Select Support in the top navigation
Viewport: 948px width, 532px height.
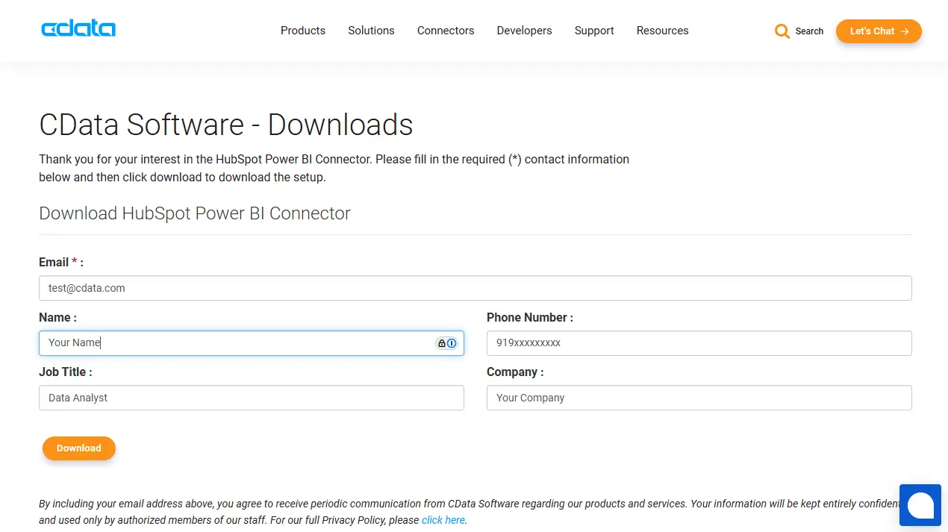(x=594, y=31)
